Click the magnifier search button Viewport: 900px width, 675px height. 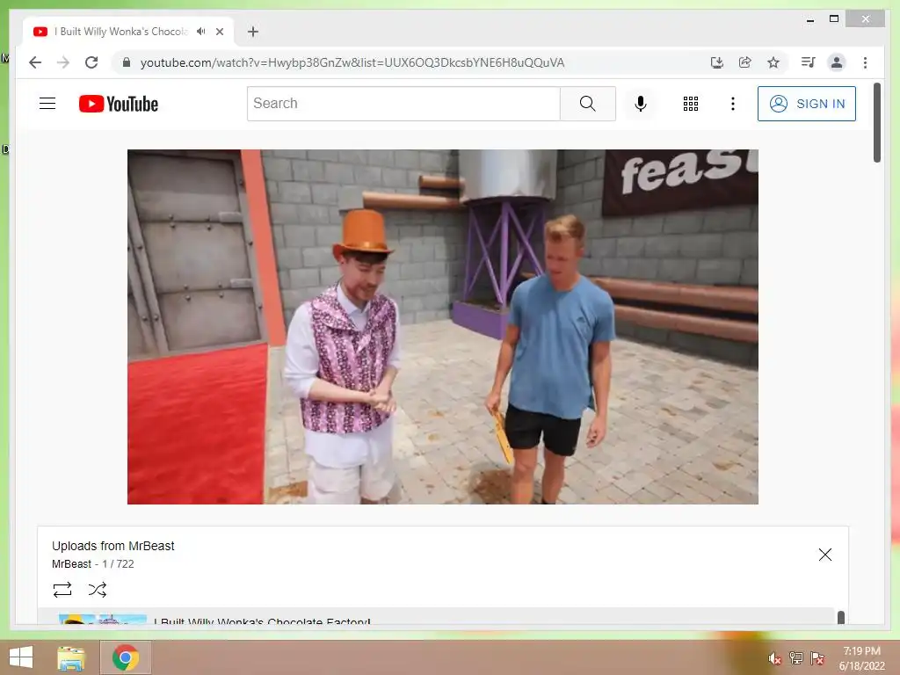(x=588, y=104)
